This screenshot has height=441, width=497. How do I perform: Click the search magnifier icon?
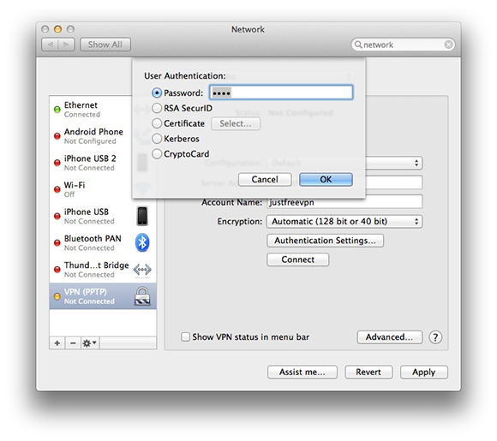click(358, 45)
